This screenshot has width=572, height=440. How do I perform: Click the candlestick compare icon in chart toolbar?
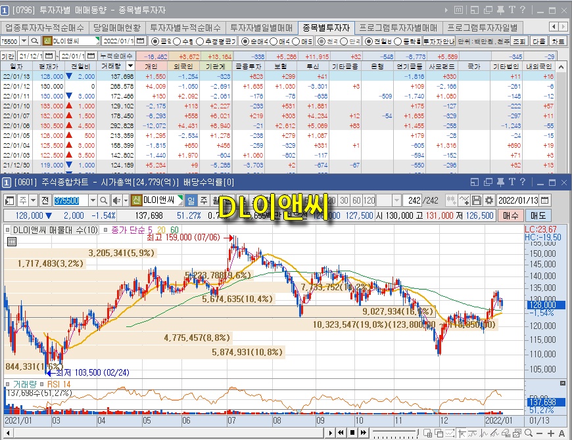451,200
